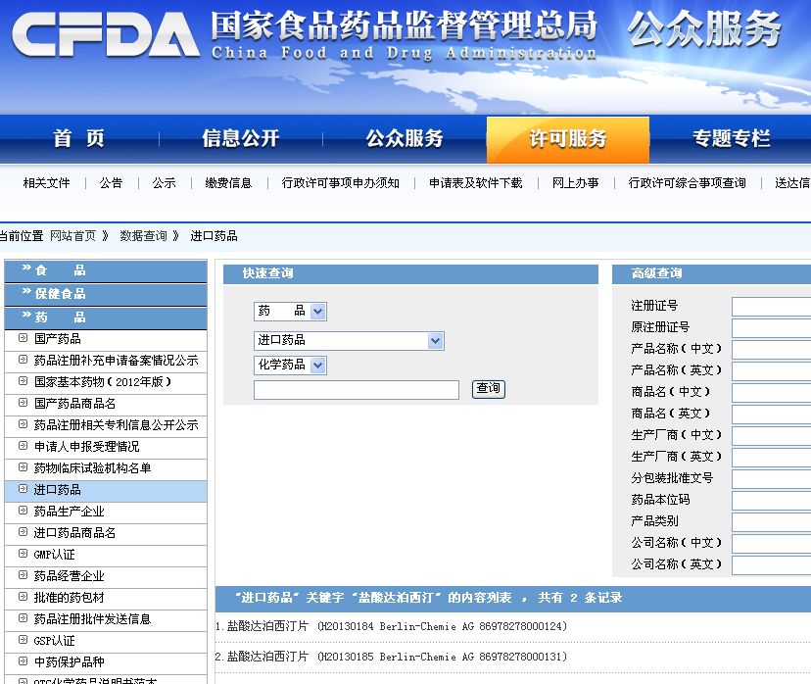Select 进口药品商品名 in the sidebar

tap(74, 533)
